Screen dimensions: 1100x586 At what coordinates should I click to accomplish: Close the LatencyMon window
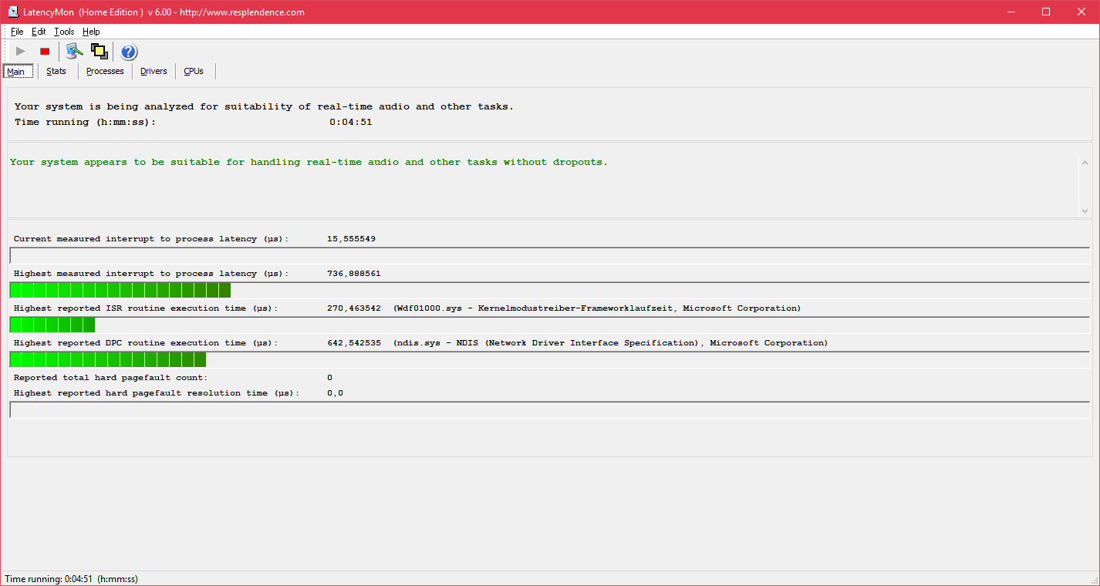pyautogui.click(x=1081, y=12)
